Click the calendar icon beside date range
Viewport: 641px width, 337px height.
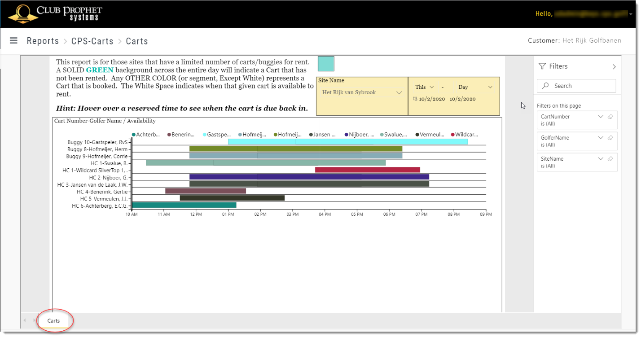pyautogui.click(x=415, y=99)
